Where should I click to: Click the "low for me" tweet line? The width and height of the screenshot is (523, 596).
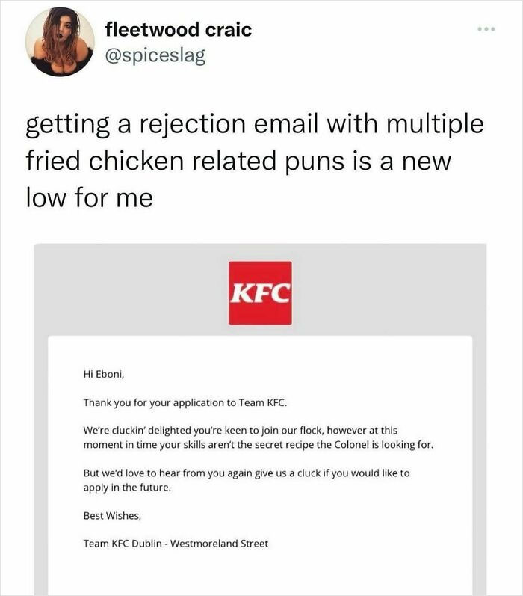pos(90,198)
